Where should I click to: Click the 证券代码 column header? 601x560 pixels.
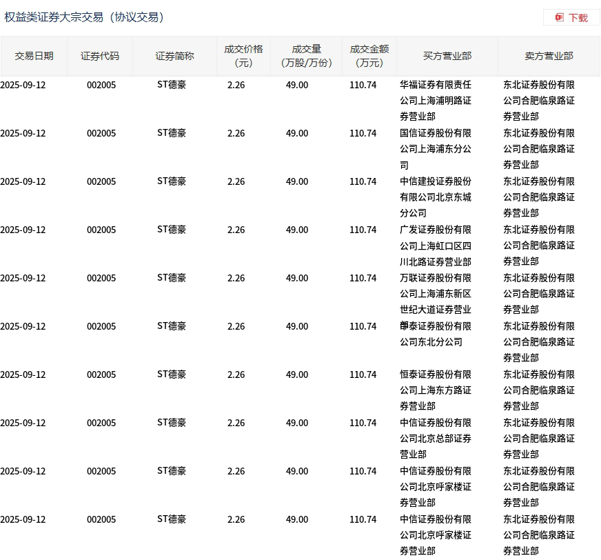point(100,56)
